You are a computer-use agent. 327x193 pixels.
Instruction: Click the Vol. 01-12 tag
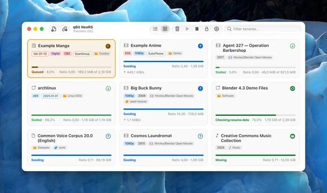point(40,54)
